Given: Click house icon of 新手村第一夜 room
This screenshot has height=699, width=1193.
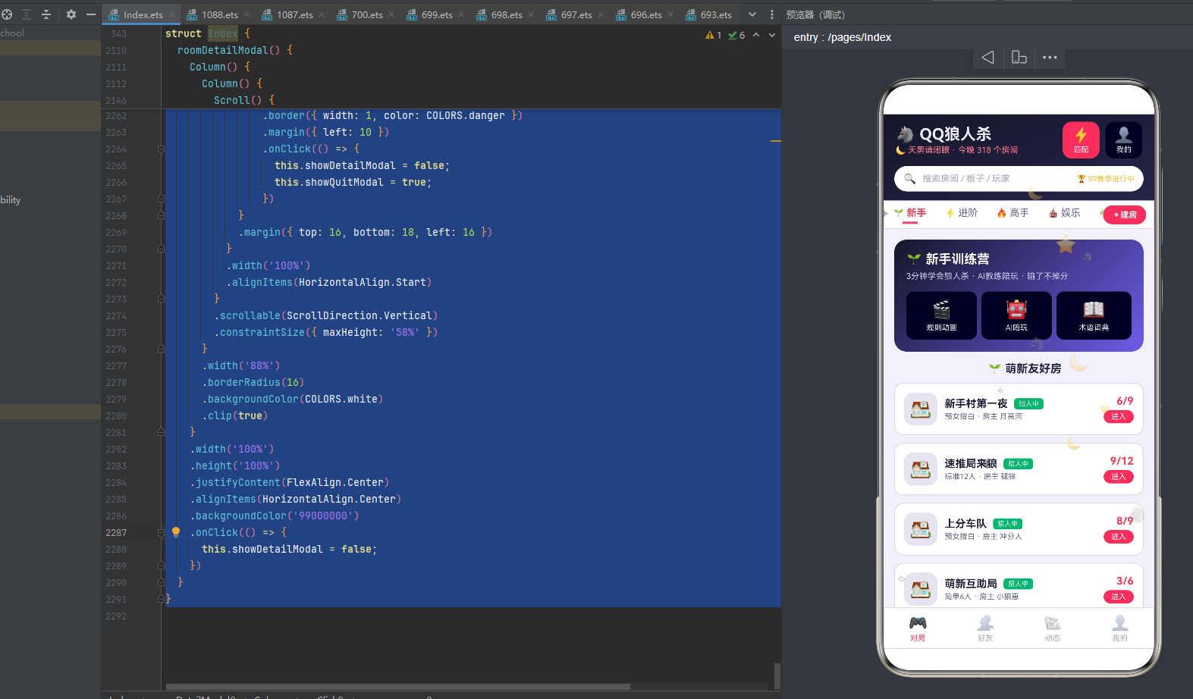Looking at the screenshot, I should coord(921,409).
